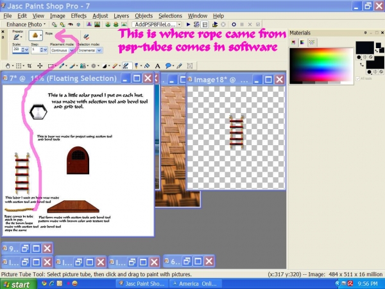Toggle foreground transparent button
385x289 pixels.
[x=371, y=57]
